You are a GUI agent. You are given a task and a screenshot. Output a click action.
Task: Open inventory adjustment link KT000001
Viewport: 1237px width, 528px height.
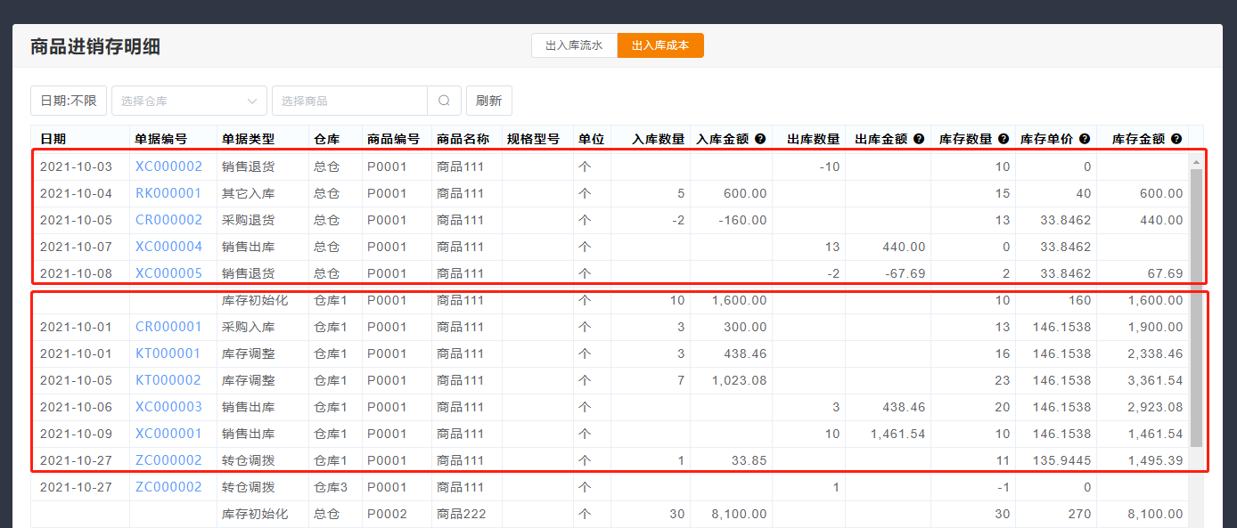(x=168, y=353)
